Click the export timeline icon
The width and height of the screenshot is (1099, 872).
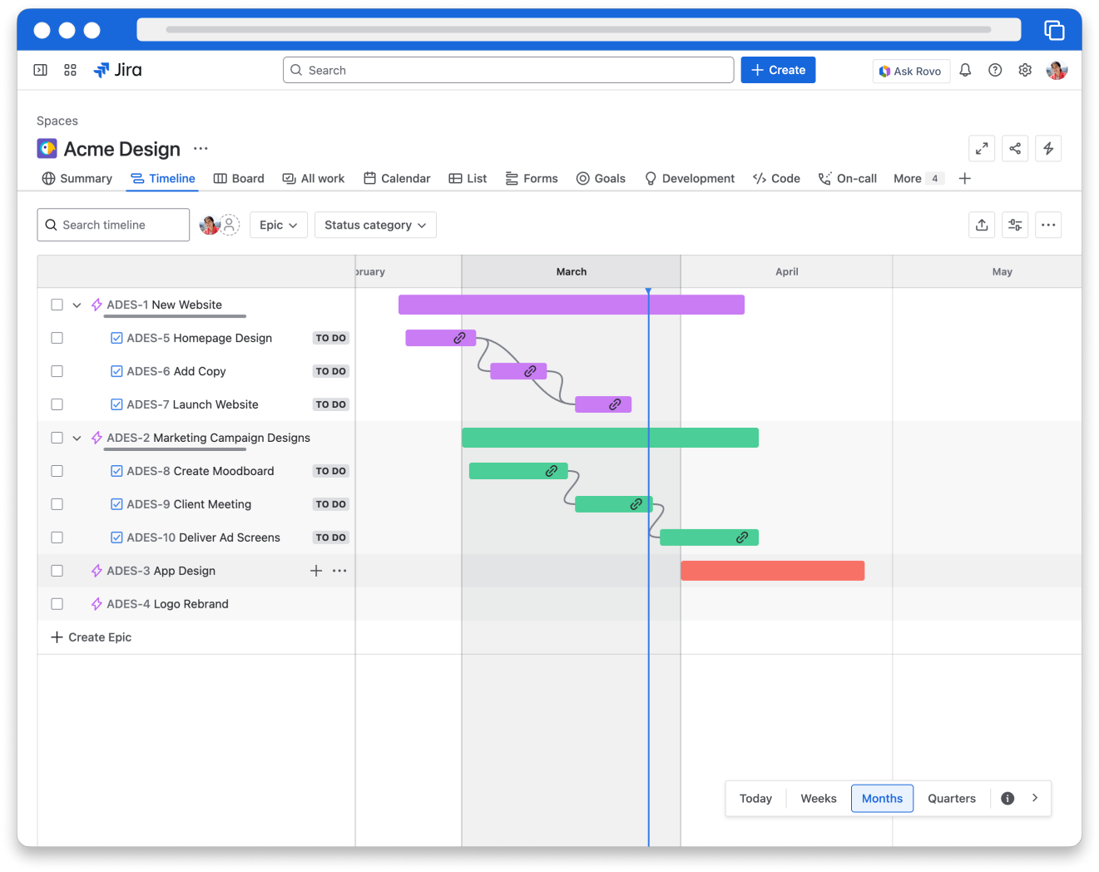[982, 225]
